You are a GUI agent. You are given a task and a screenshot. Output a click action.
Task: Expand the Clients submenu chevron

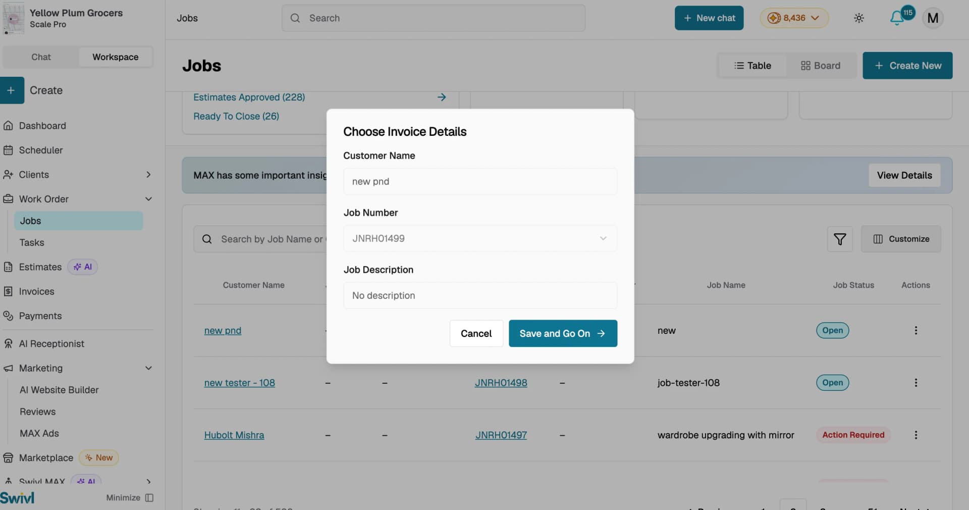click(x=148, y=175)
